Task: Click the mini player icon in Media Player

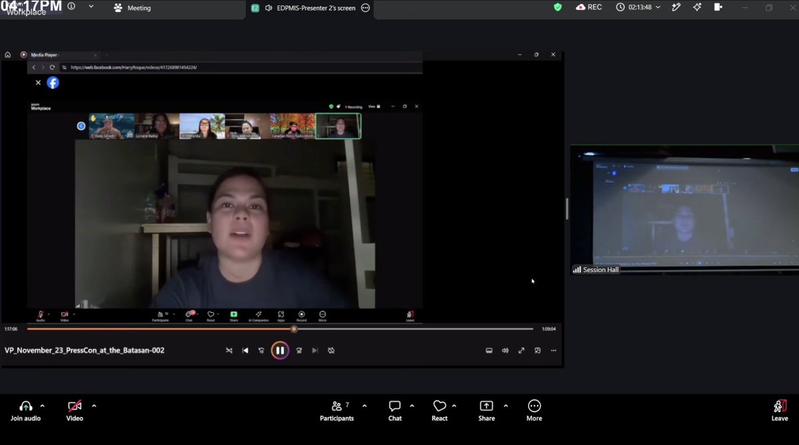Action: pos(537,351)
